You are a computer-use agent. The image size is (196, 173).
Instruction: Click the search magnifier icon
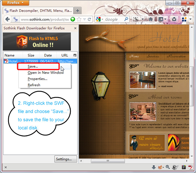(126, 19)
